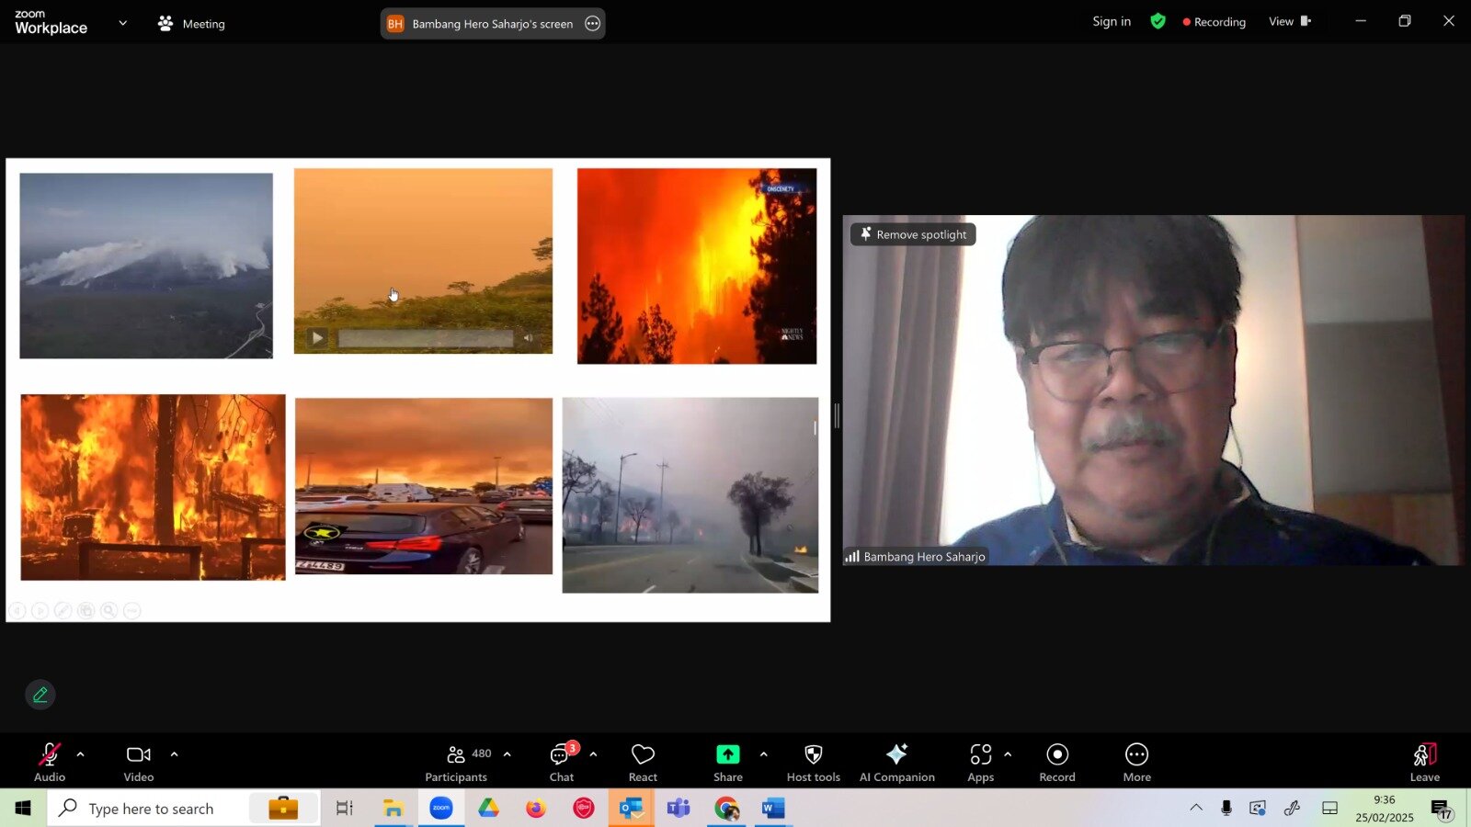Viewport: 1471px width, 827px height.
Task: Open the Zoom Workplace dropdown arrow
Action: pyautogui.click(x=122, y=23)
